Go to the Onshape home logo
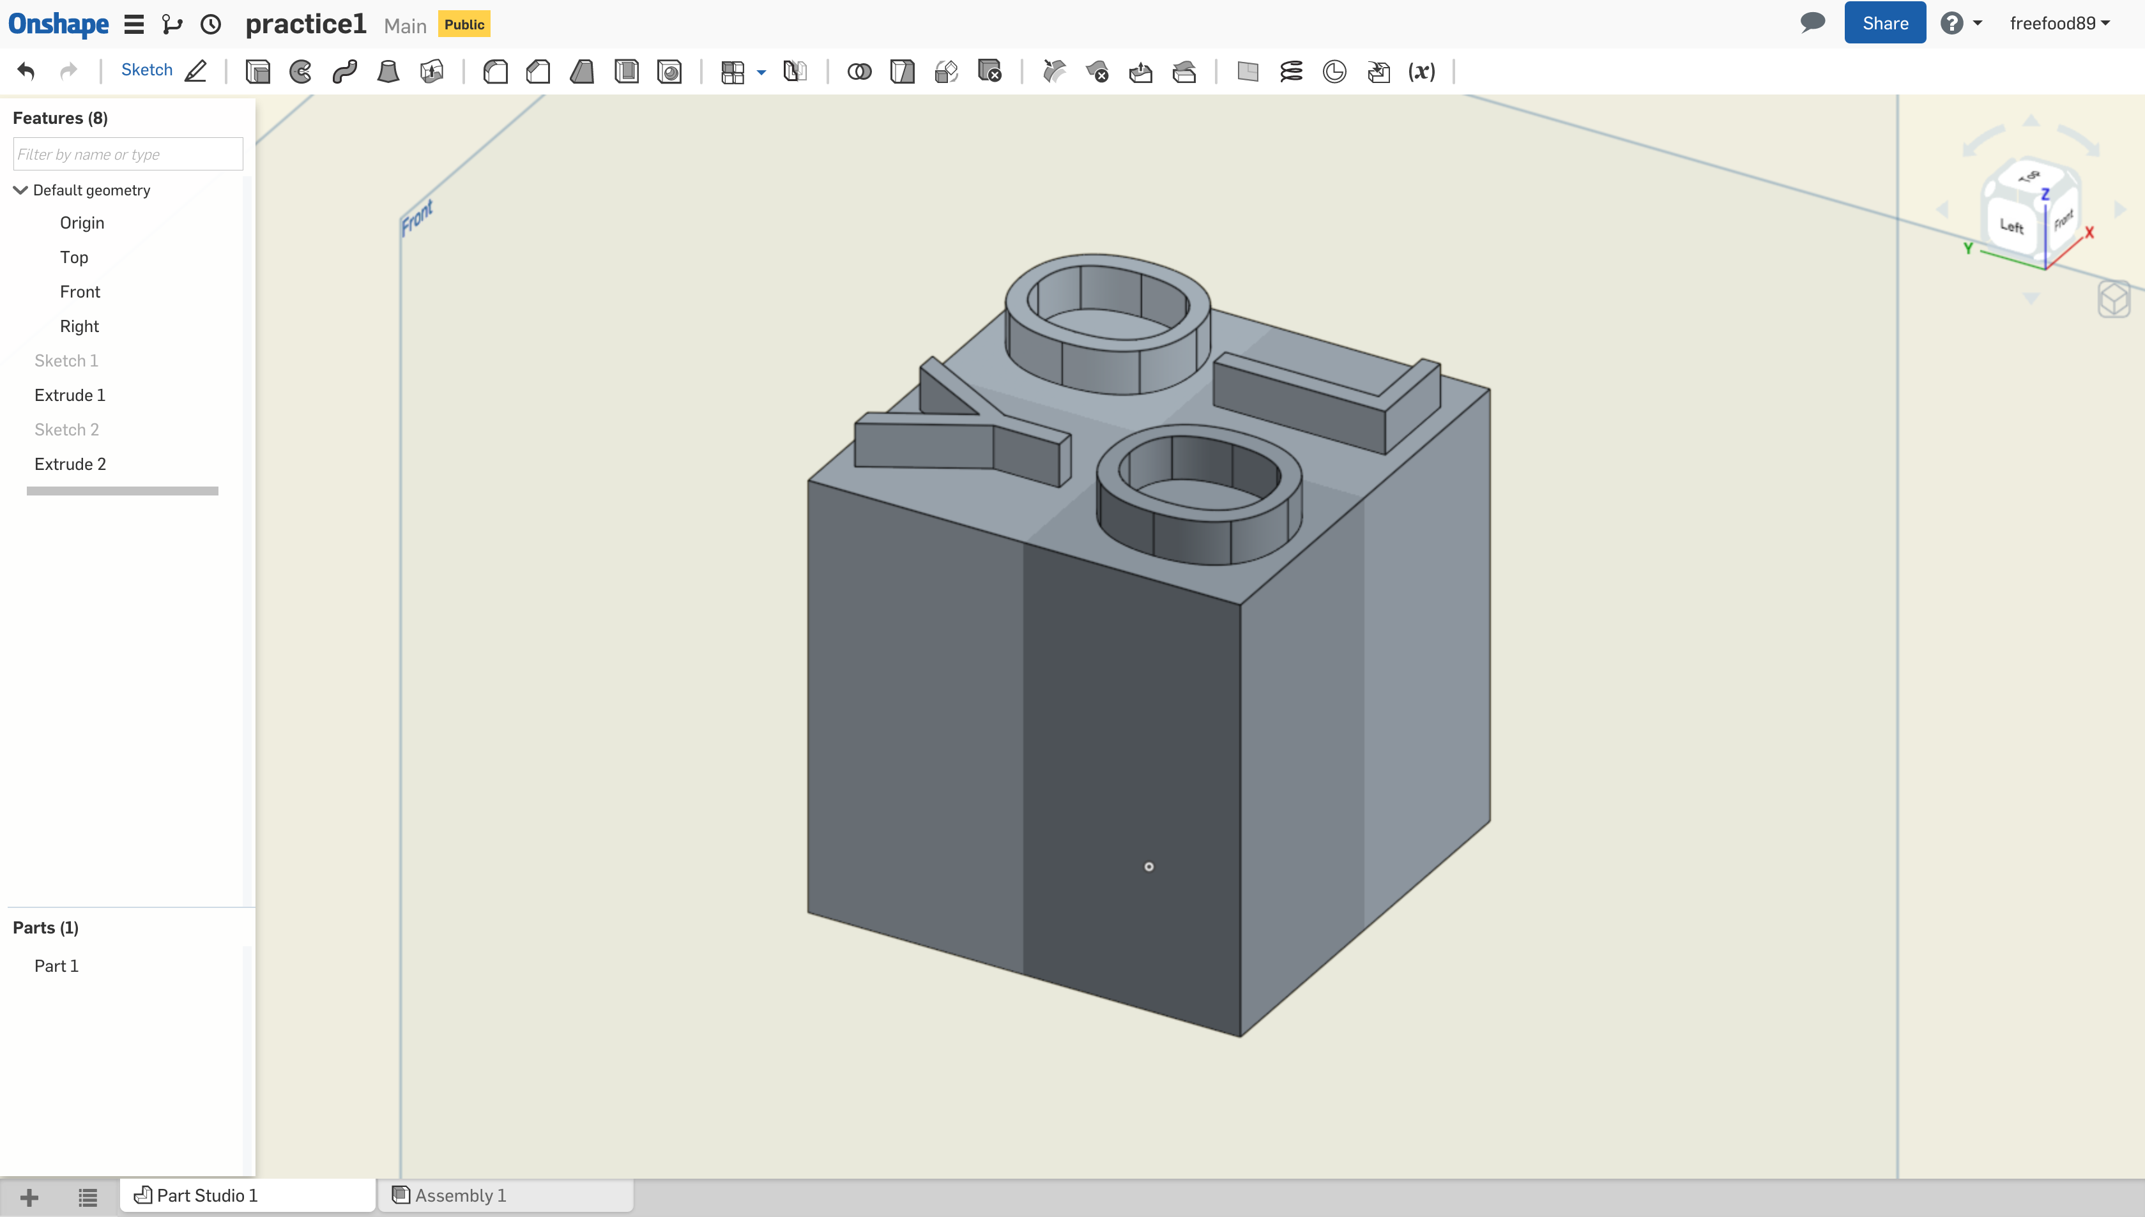 pyautogui.click(x=59, y=24)
